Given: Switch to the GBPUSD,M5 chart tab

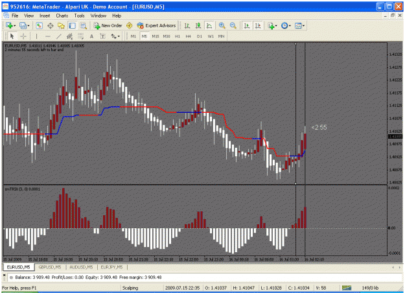Looking at the screenshot, I should coord(50,267).
